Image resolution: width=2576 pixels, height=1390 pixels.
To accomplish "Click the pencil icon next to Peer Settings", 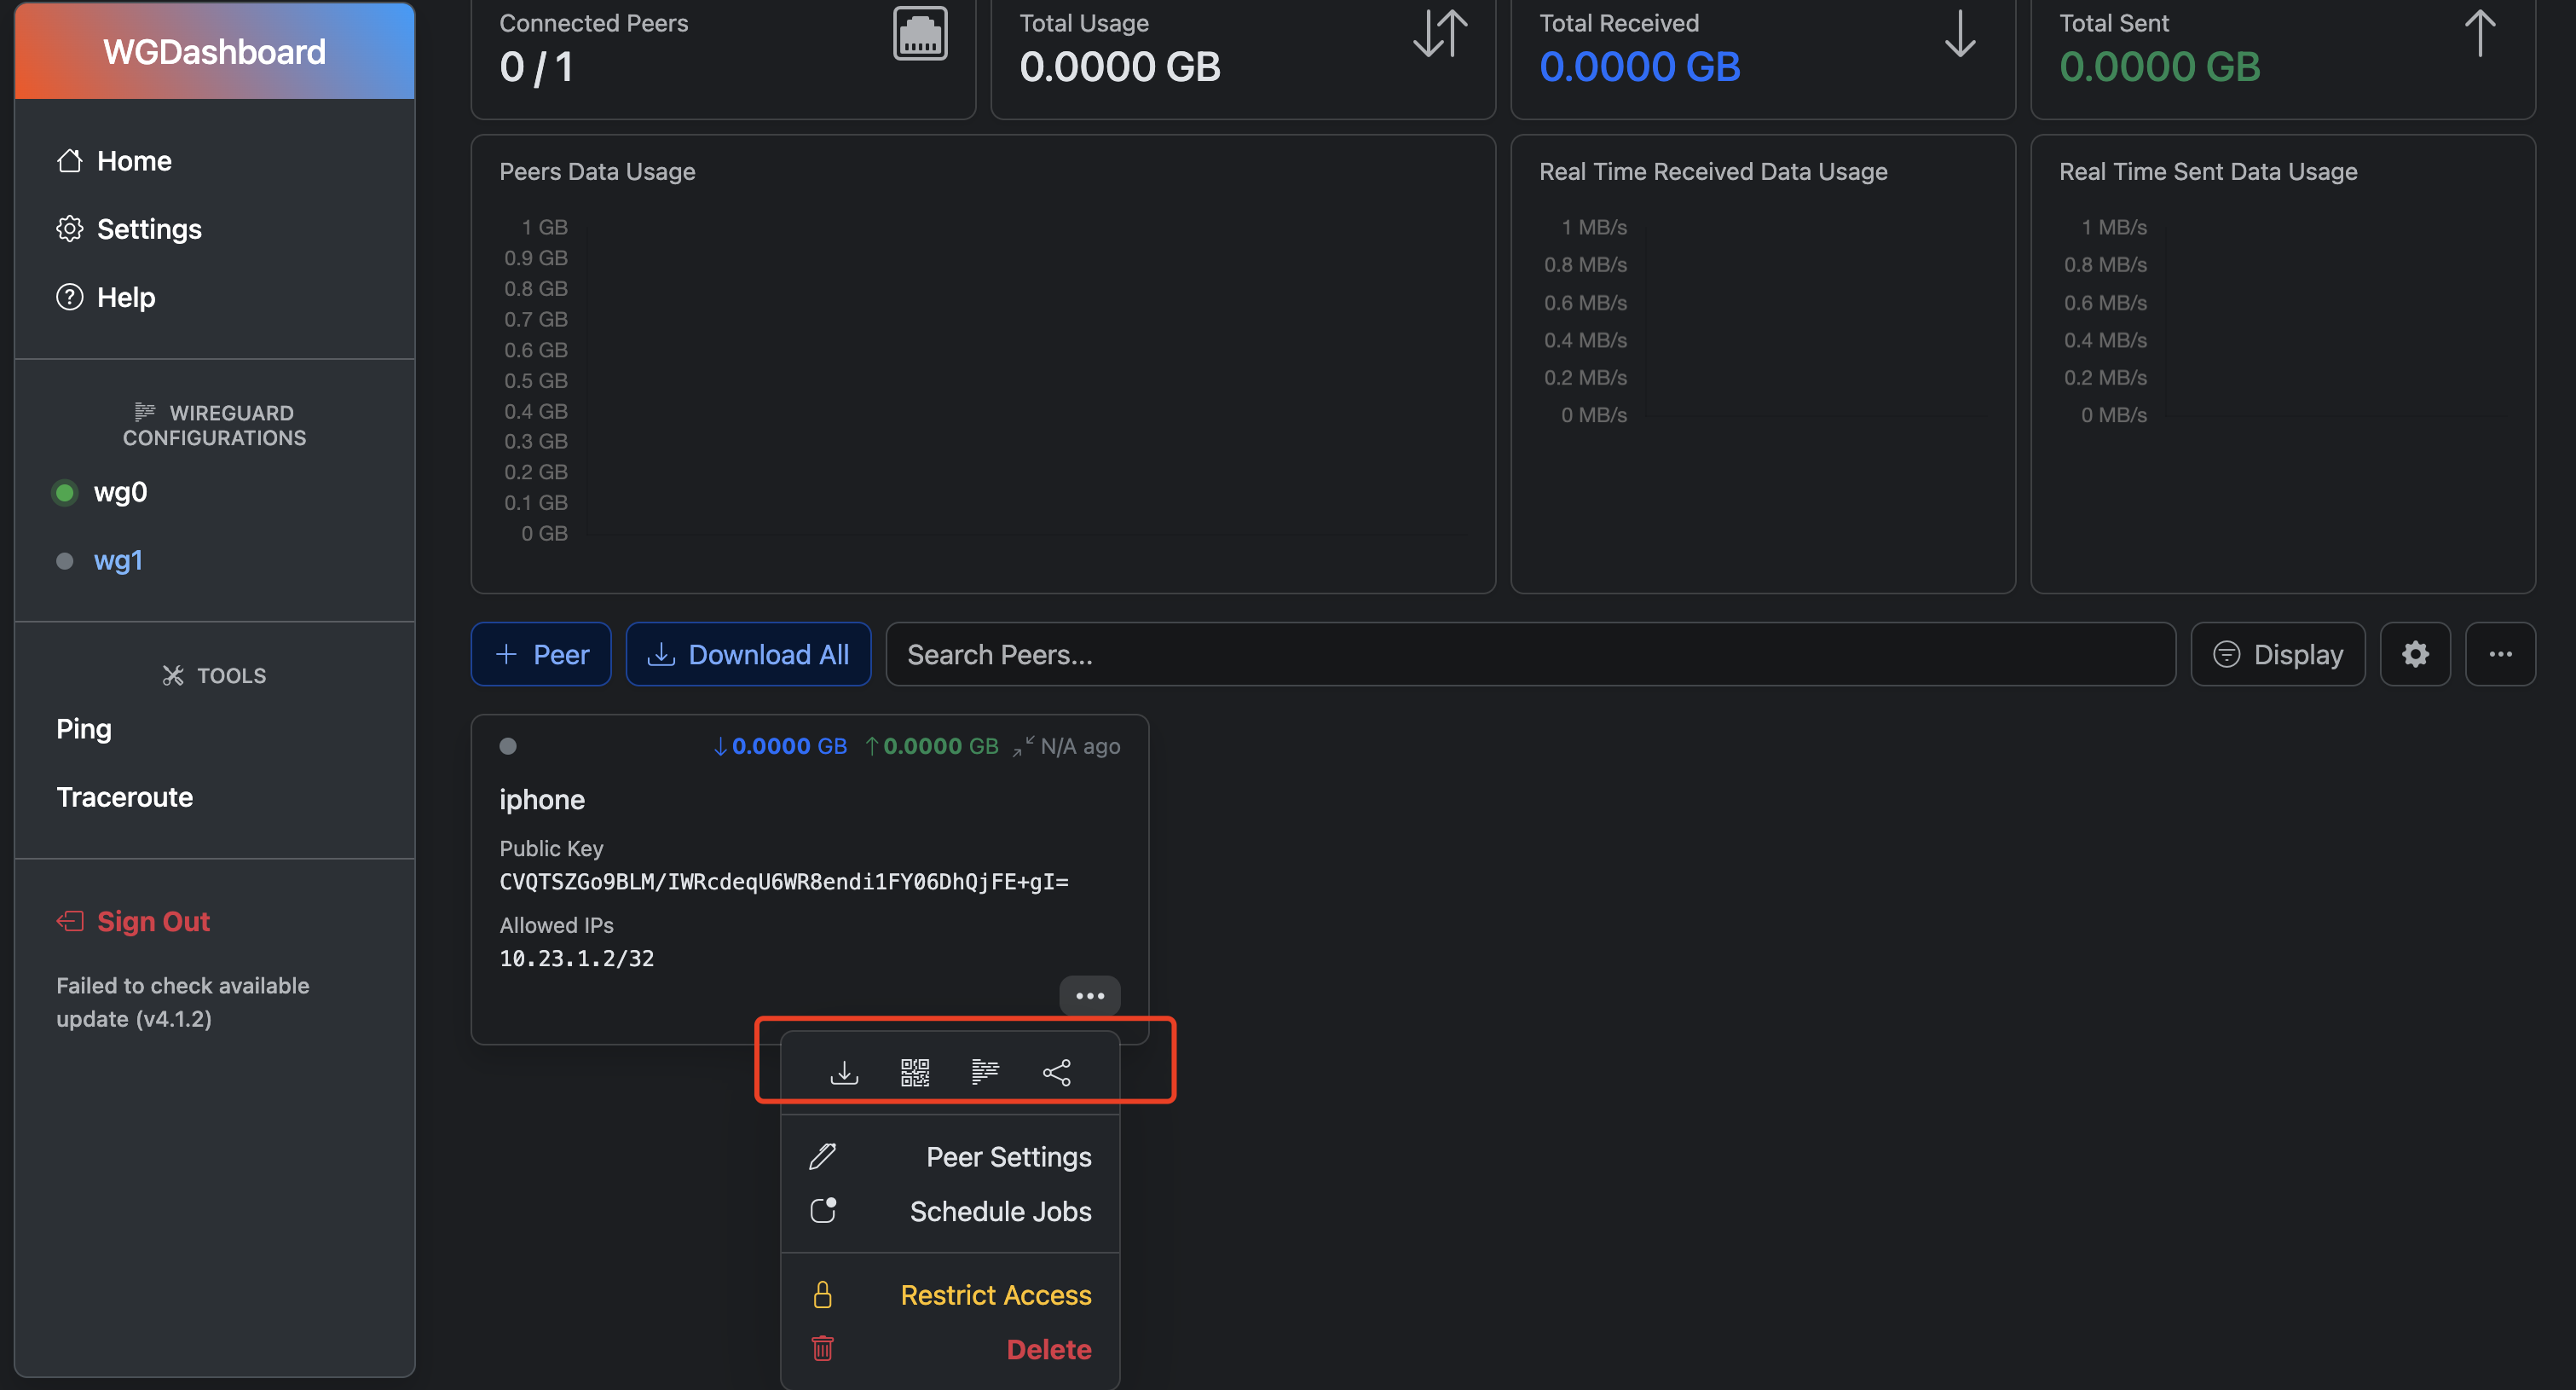I will [822, 1157].
